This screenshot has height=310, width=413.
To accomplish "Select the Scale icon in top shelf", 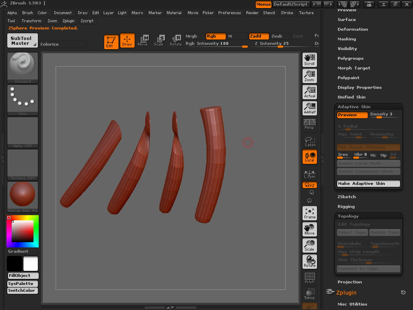I will point(159,41).
